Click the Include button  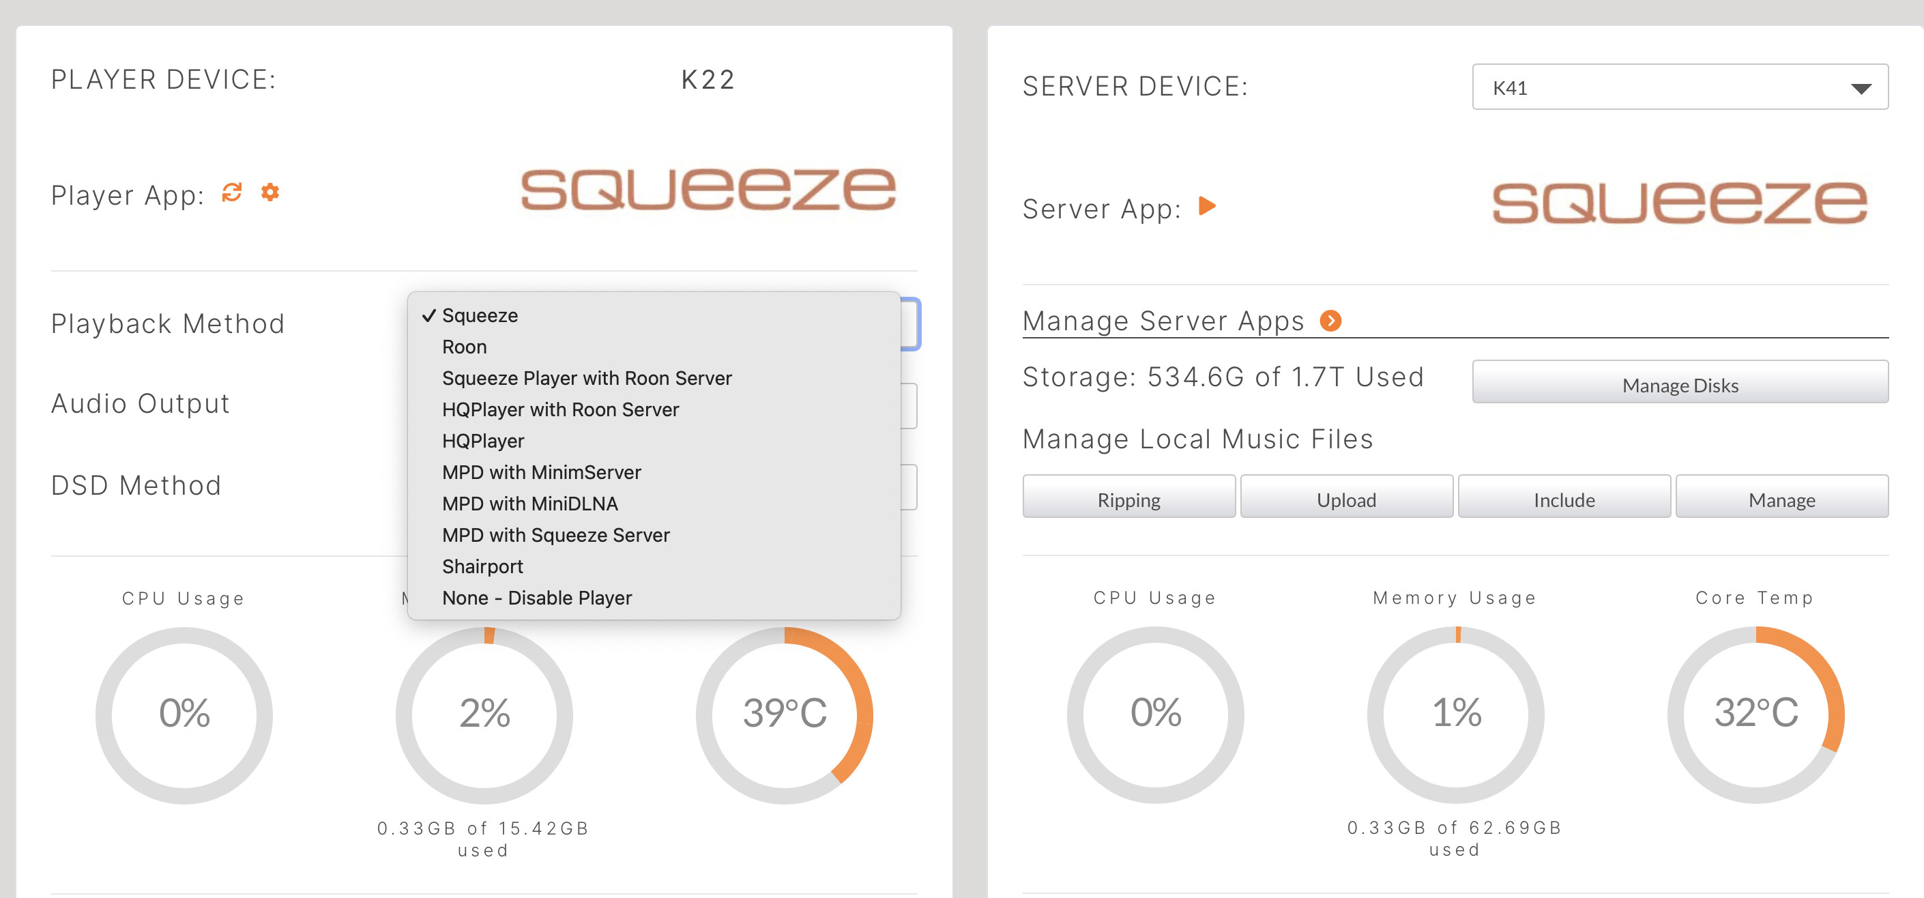click(x=1564, y=499)
